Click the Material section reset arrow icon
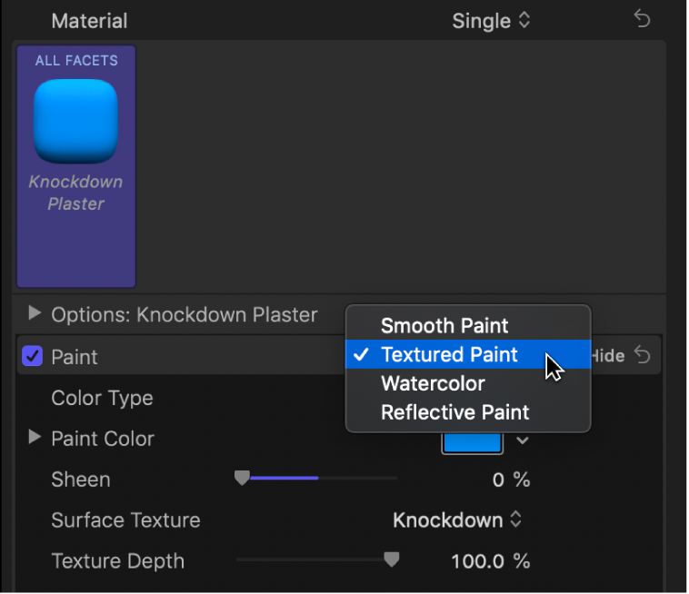689x594 pixels. coord(643,20)
